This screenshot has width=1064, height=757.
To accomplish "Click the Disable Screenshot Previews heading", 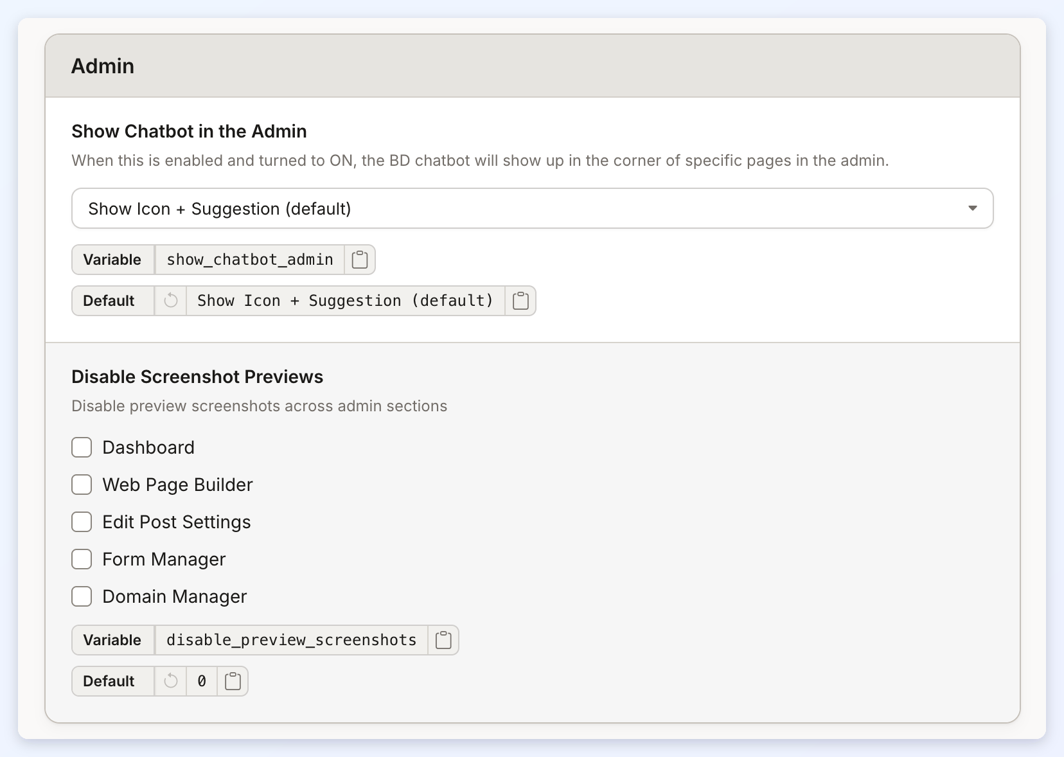I will (x=197, y=377).
